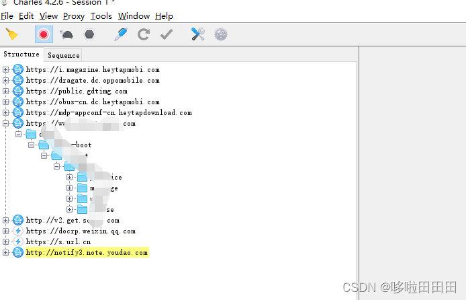Expand the notify3.note.youdao.com host
Image resolution: width=466 pixels, height=300 pixels.
tap(5, 252)
